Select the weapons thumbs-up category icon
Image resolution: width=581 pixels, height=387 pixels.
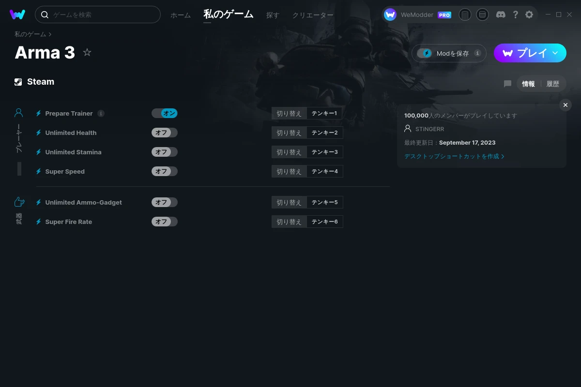[x=19, y=202]
